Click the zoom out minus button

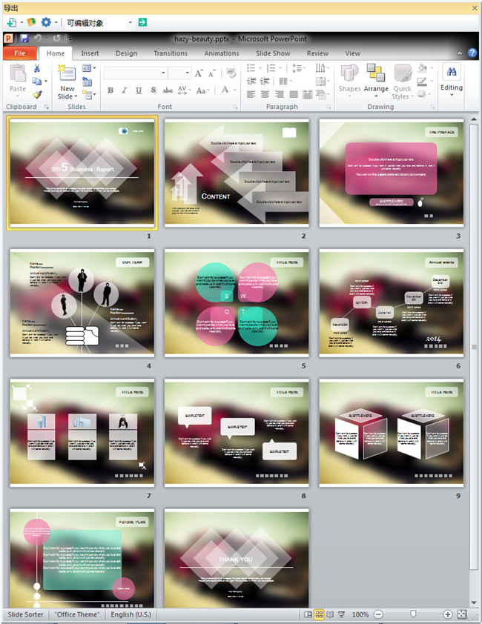[x=378, y=614]
